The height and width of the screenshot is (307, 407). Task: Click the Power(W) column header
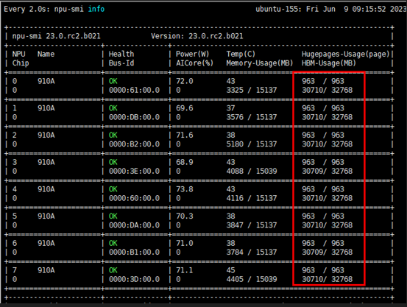(x=192, y=54)
